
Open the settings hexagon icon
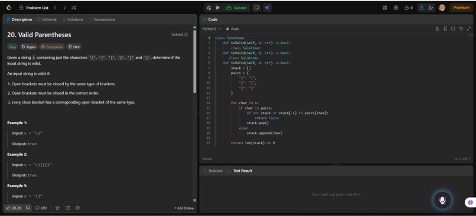pyautogui.click(x=396, y=8)
